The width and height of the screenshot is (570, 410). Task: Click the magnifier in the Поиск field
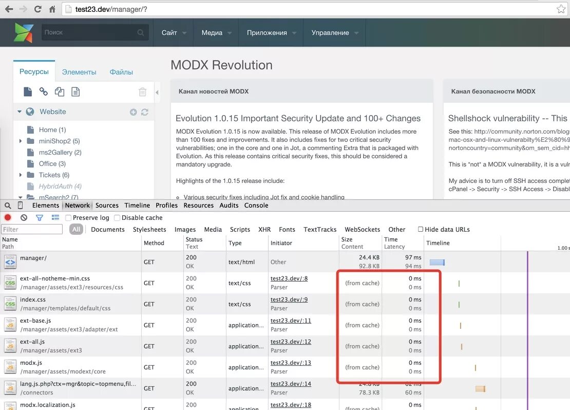[x=141, y=32]
